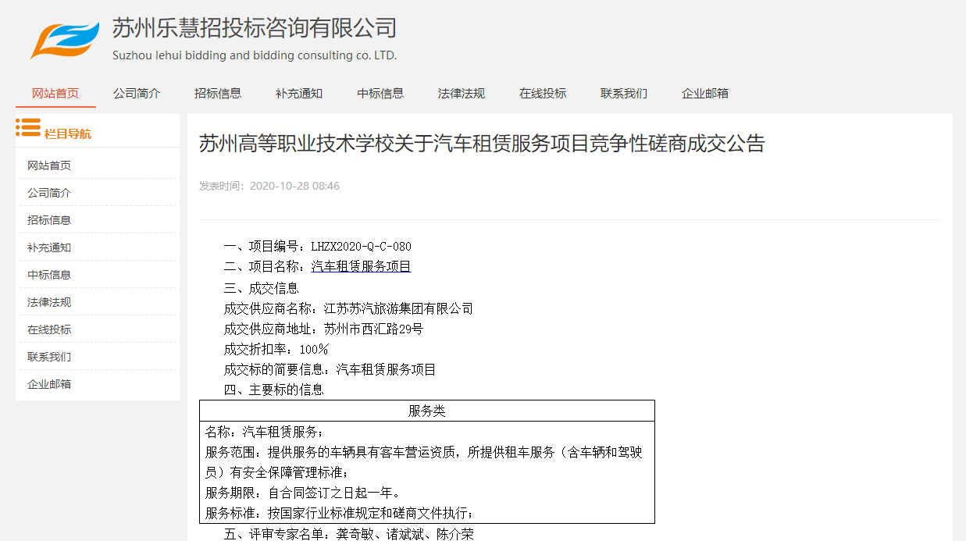Click sidebar link 公司简介

click(49, 193)
